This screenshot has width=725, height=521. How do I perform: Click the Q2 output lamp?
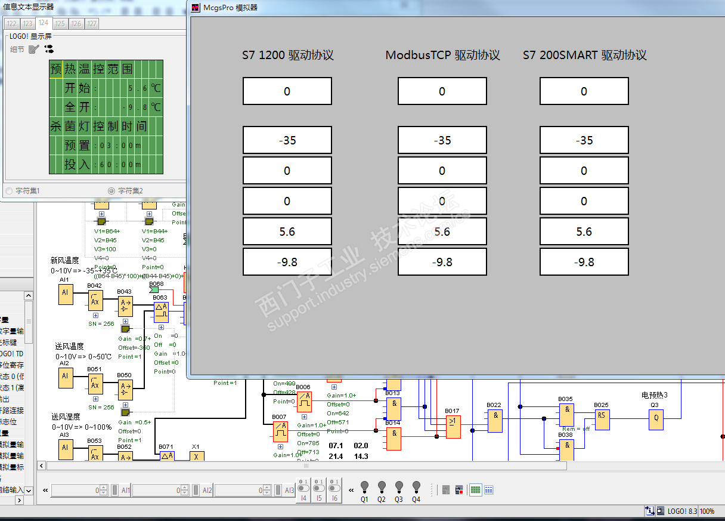click(382, 486)
